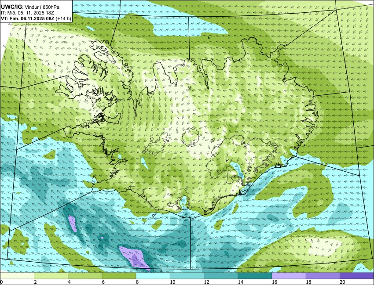Click the 'VT: Fim. 06.11.2025 08Z' line
This screenshot has width=374, height=285.
(x=27, y=19)
